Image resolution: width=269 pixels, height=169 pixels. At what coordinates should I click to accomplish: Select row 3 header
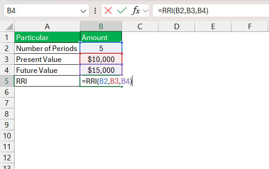point(7,59)
